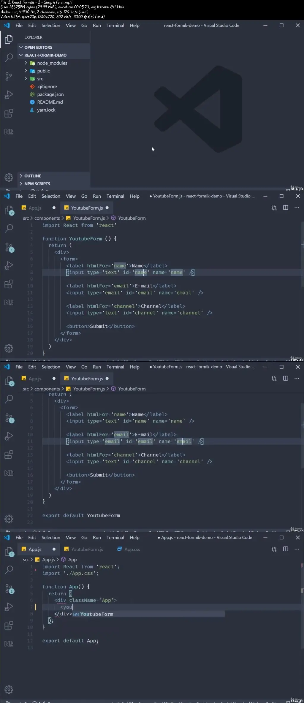Viewport: 304px width, 703px height.
Task: Click the package.json file icon
Action: [32, 94]
